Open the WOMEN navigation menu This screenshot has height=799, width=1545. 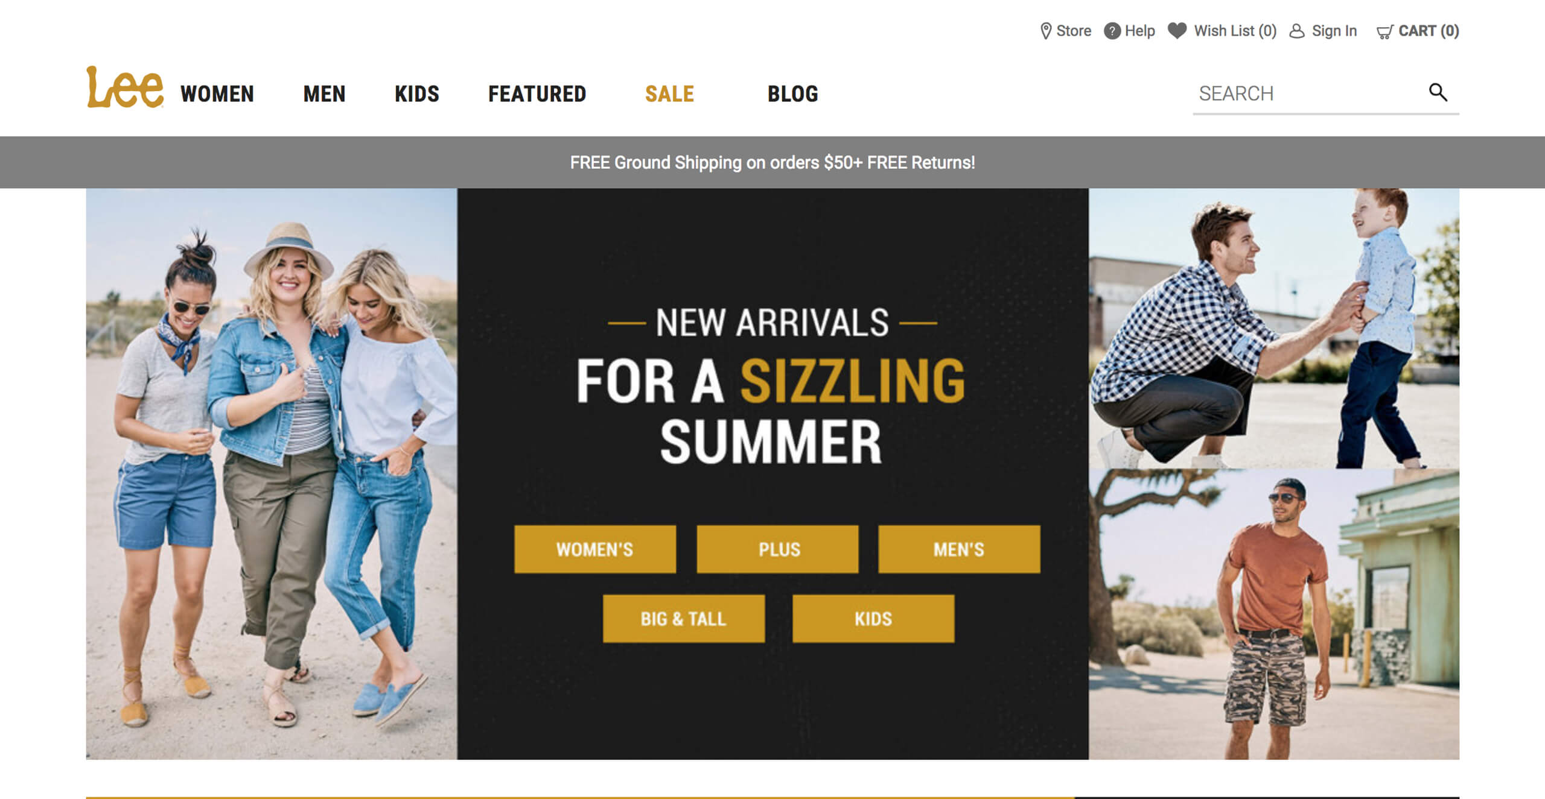tap(217, 94)
